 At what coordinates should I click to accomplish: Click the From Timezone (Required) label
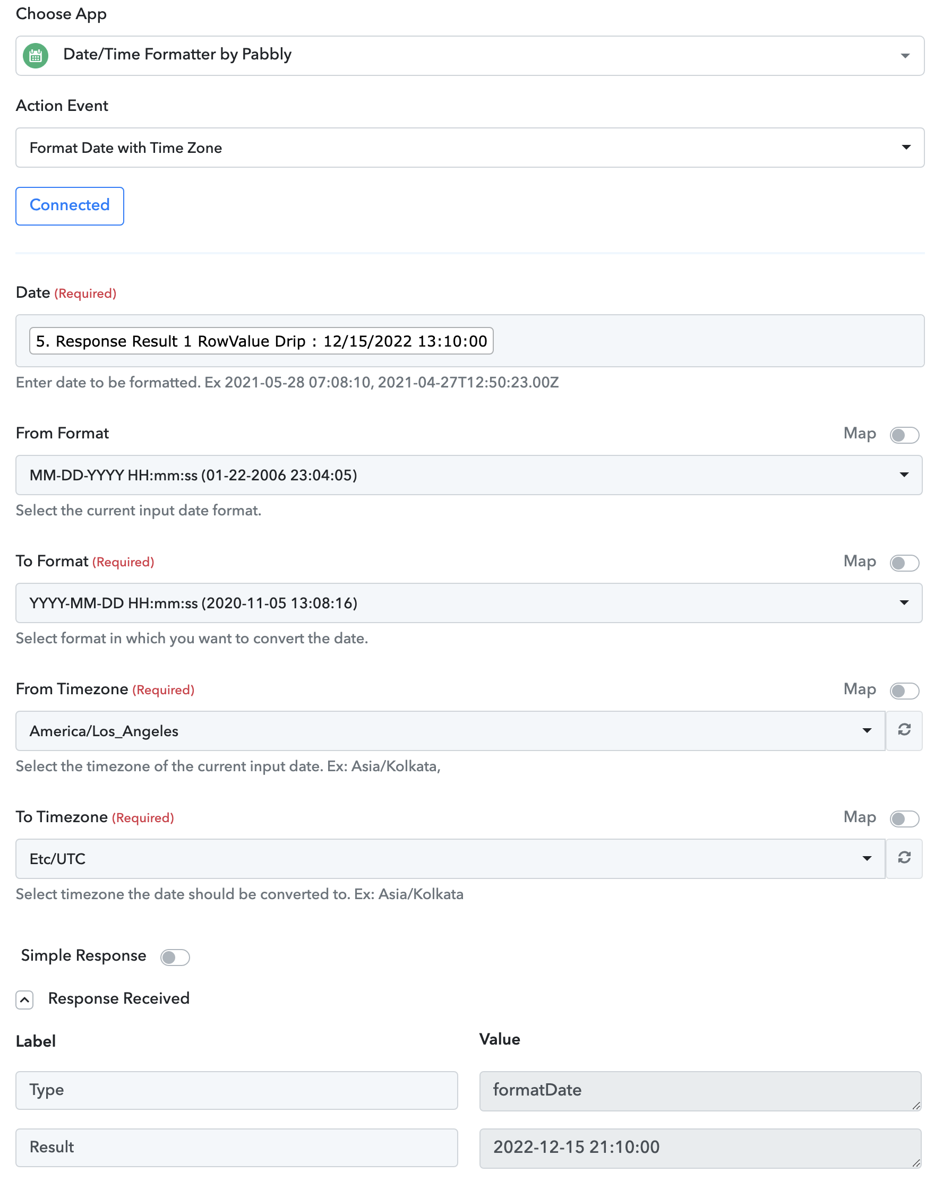(x=105, y=690)
